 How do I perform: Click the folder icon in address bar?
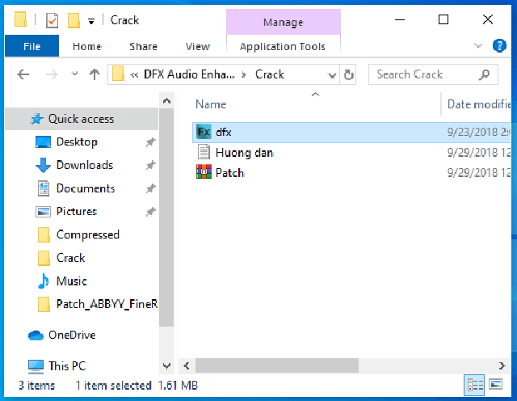pos(118,74)
